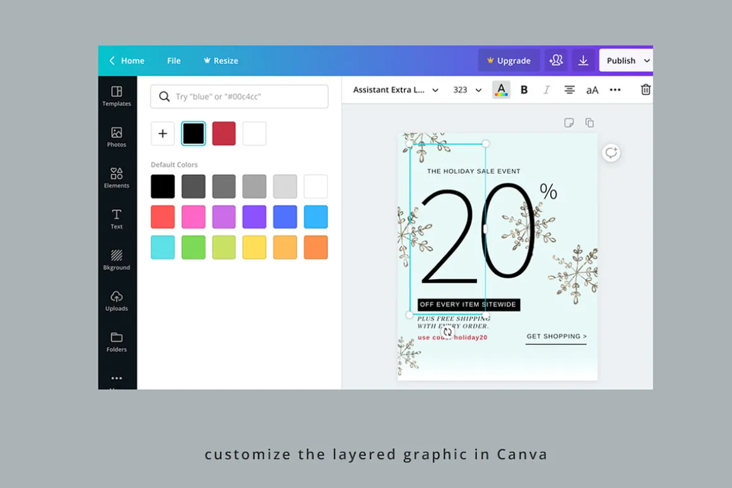Open the Folders panel

click(117, 342)
